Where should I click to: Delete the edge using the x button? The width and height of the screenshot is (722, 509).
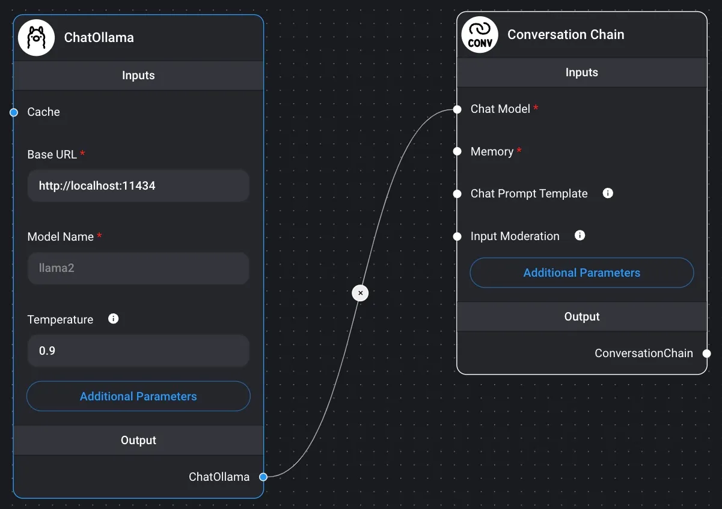360,293
